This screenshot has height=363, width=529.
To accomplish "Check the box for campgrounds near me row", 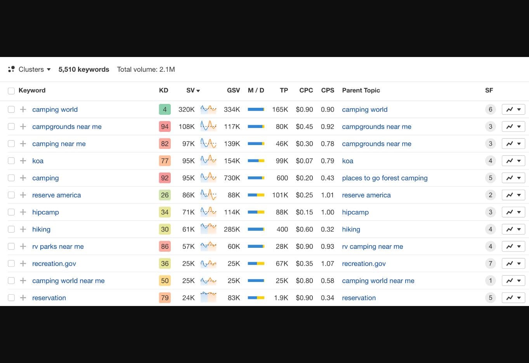I will point(11,126).
